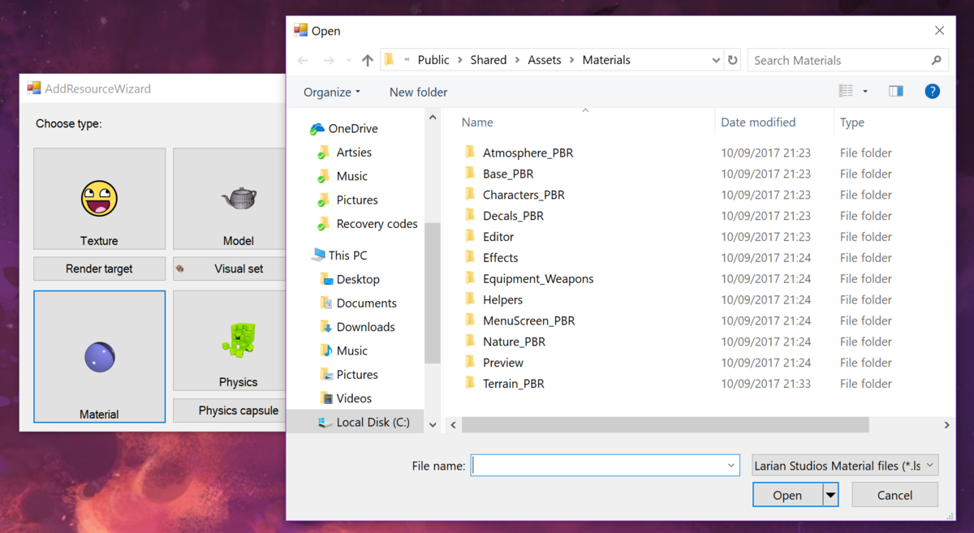Open the Characters_PBR folder

[524, 195]
